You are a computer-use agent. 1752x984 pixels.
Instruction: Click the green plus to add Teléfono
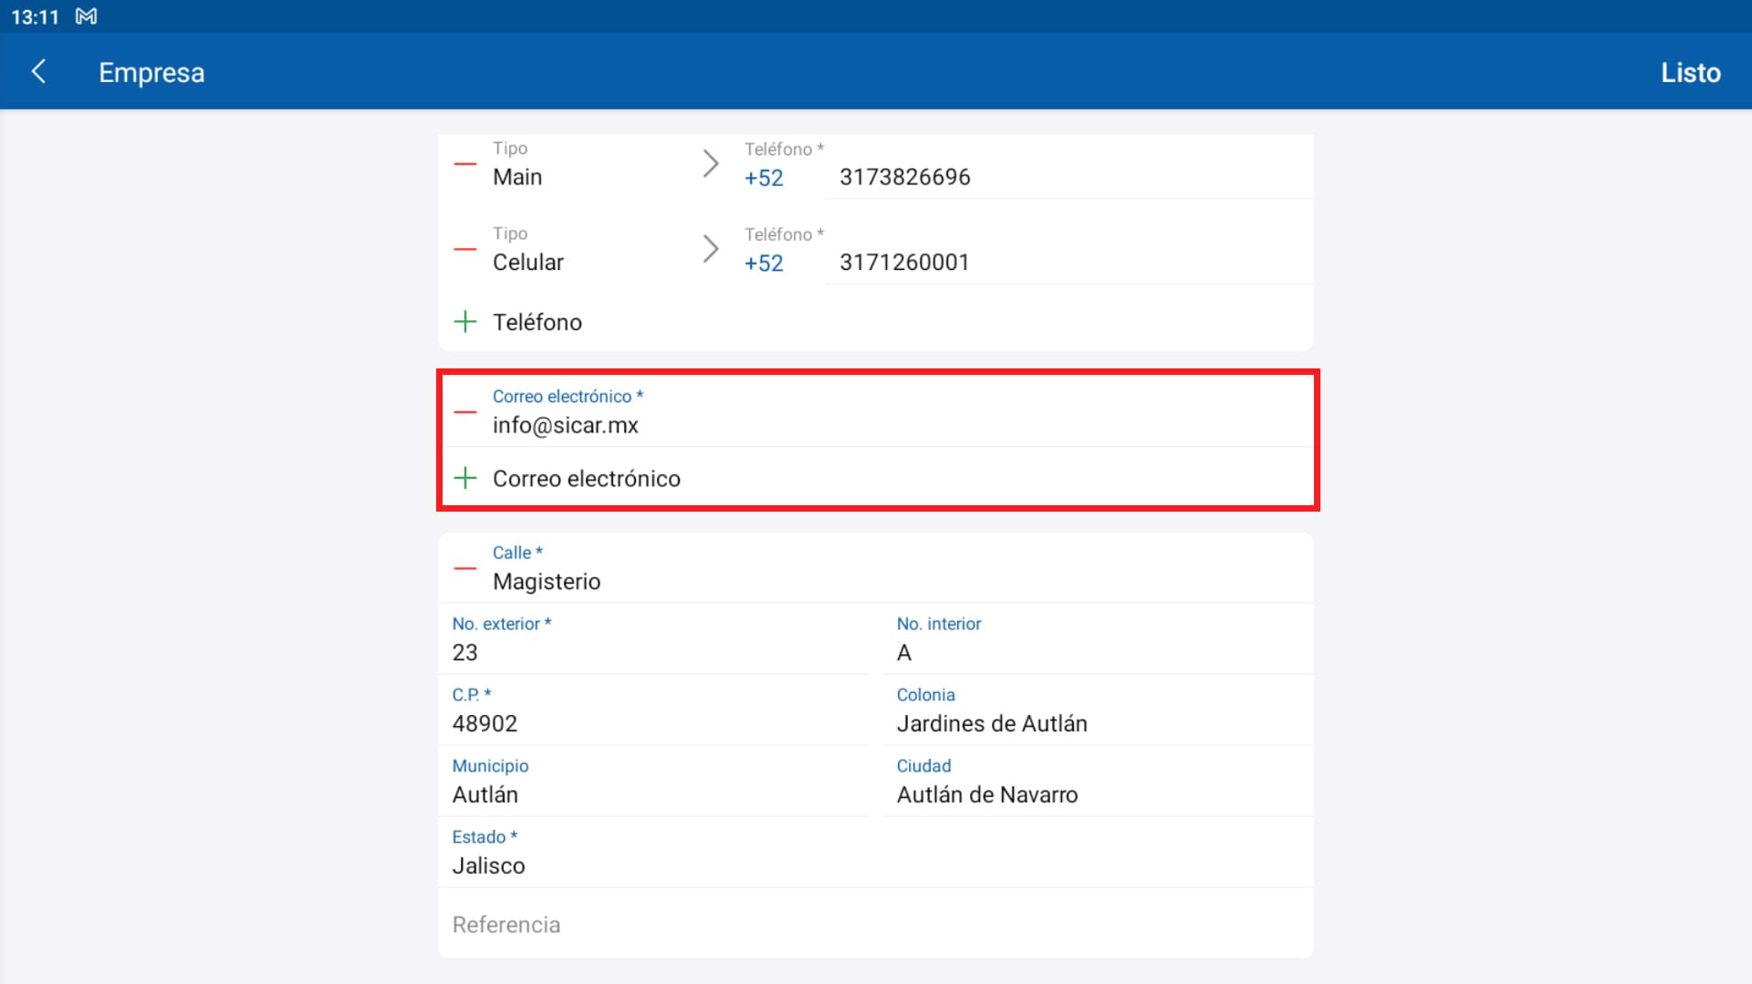465,322
